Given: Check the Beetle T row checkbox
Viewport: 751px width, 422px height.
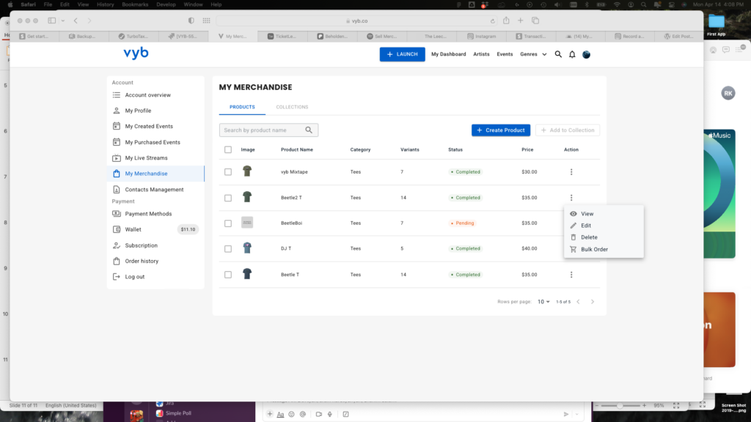Looking at the screenshot, I should tap(228, 275).
